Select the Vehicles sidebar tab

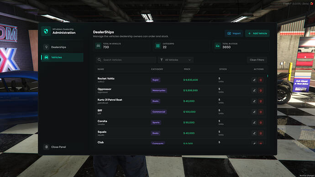click(x=62, y=57)
